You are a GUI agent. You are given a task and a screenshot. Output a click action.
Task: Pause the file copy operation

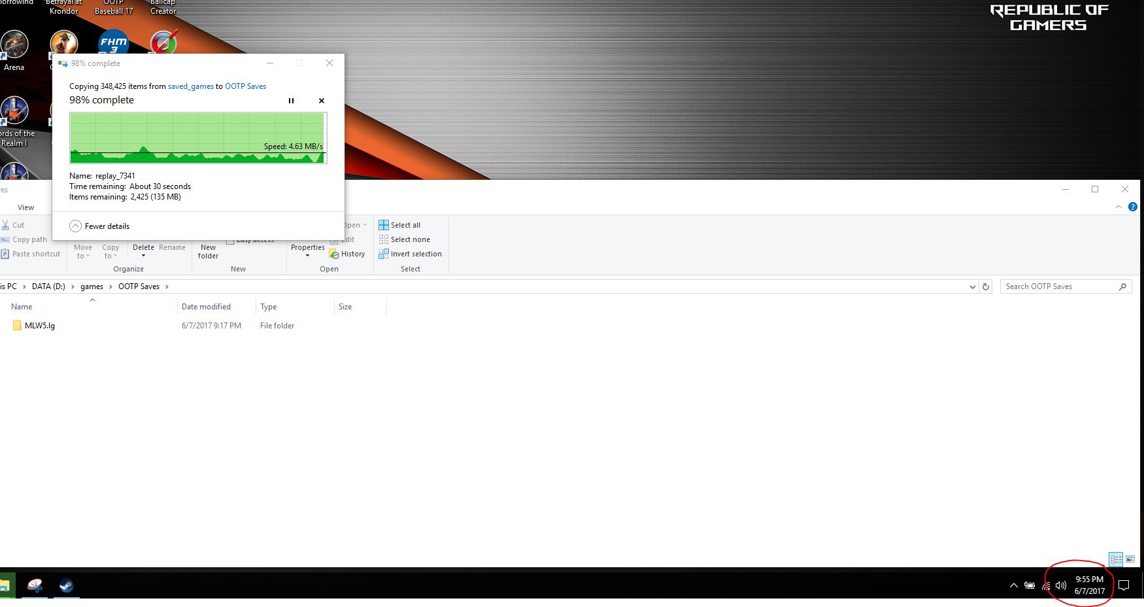(291, 101)
